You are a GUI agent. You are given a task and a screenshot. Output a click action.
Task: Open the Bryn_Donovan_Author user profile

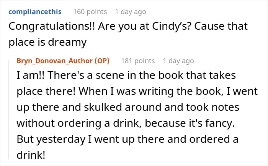pos(54,61)
